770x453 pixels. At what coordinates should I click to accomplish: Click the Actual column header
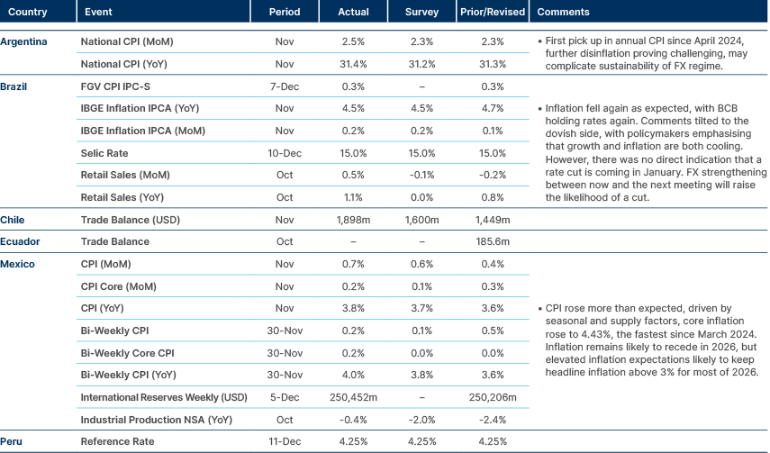coord(353,12)
